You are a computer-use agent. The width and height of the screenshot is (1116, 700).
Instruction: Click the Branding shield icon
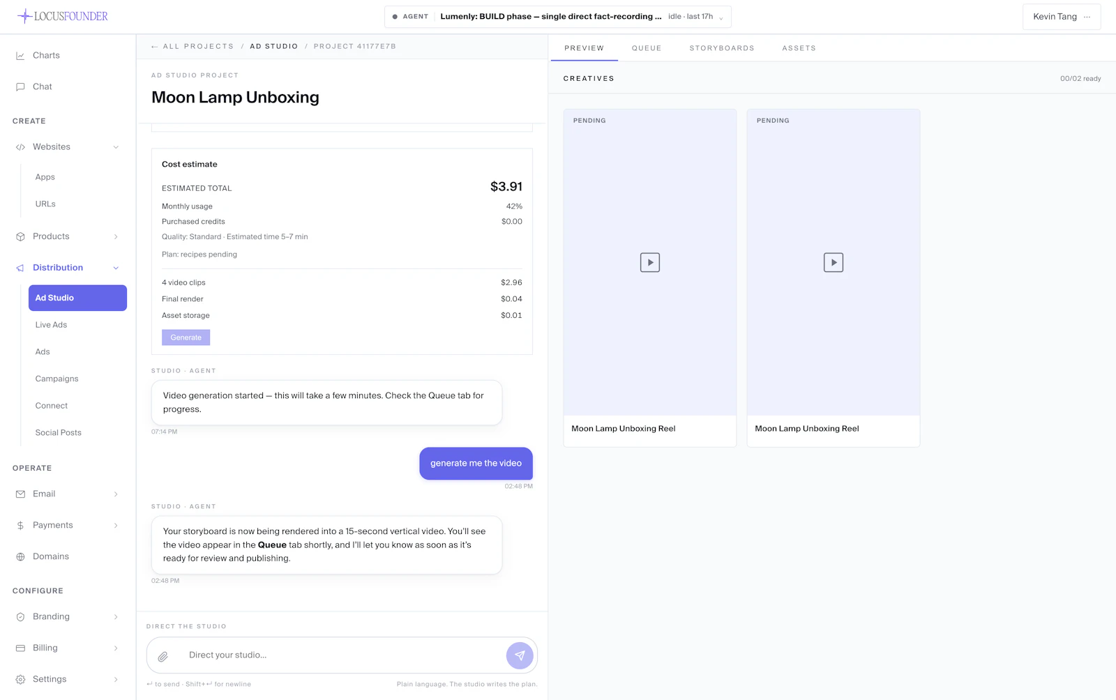20,617
